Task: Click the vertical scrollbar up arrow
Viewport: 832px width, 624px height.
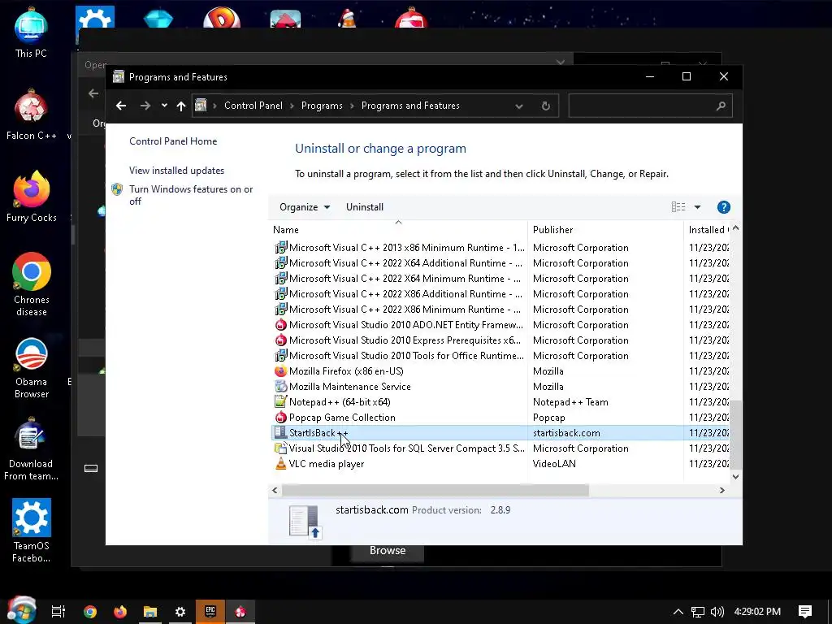Action: coord(735,228)
